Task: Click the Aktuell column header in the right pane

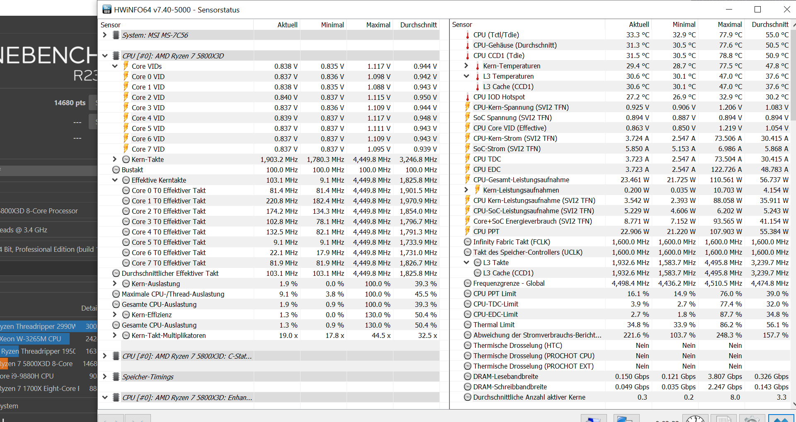Action: coord(628,25)
